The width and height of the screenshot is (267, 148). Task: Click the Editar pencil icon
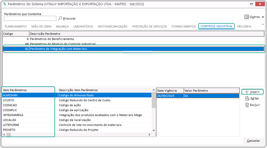(247, 98)
